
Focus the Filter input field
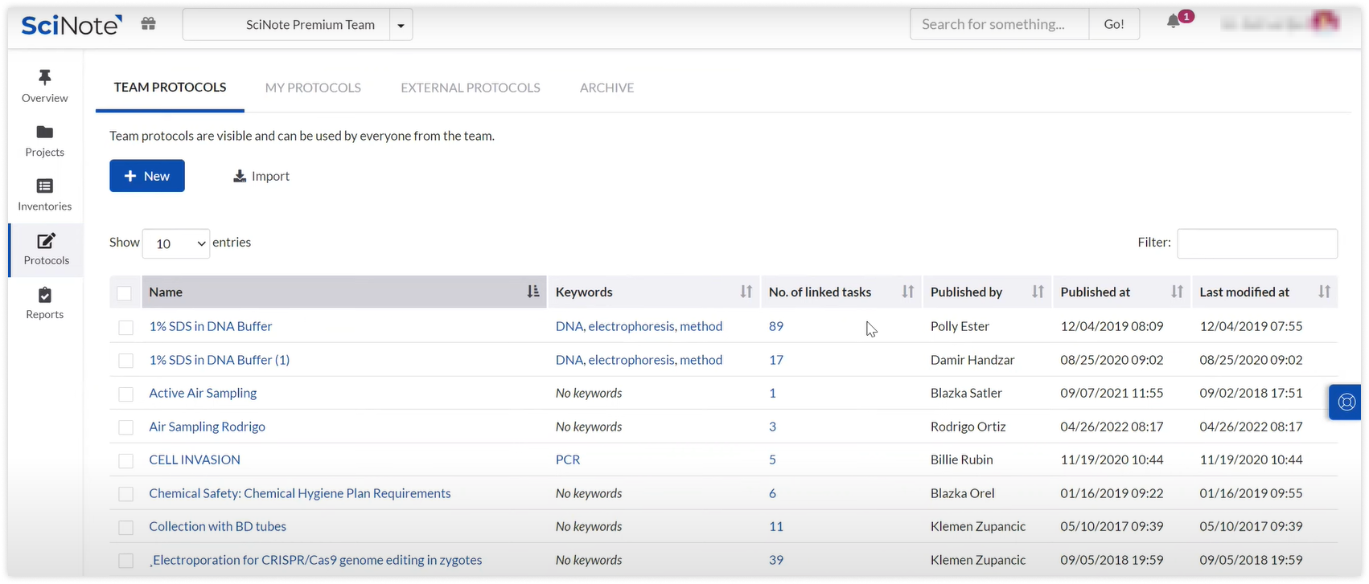pos(1257,243)
